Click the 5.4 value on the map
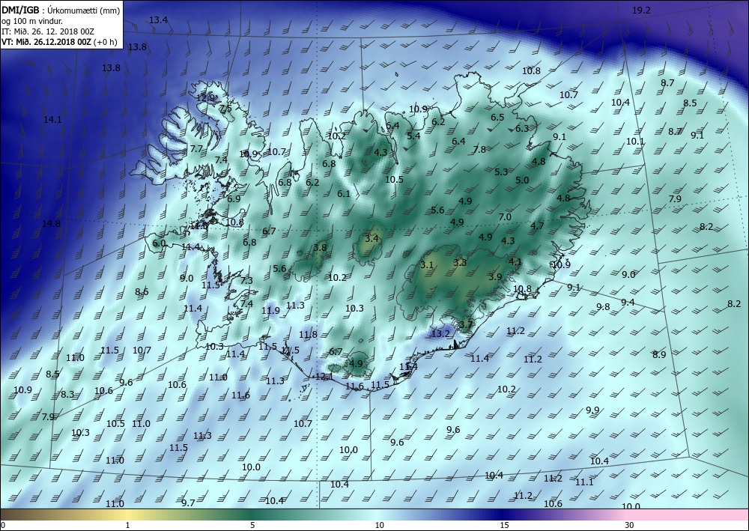Viewport: 749px width, 531px height. [x=413, y=136]
